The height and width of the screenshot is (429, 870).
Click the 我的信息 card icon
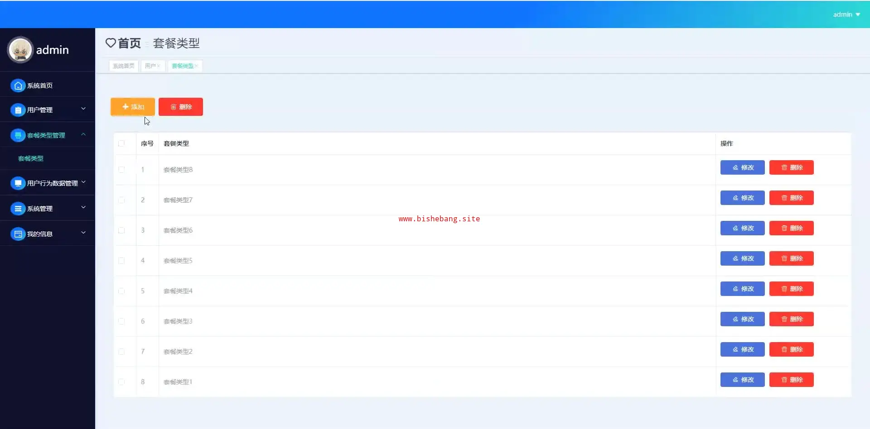[18, 234]
